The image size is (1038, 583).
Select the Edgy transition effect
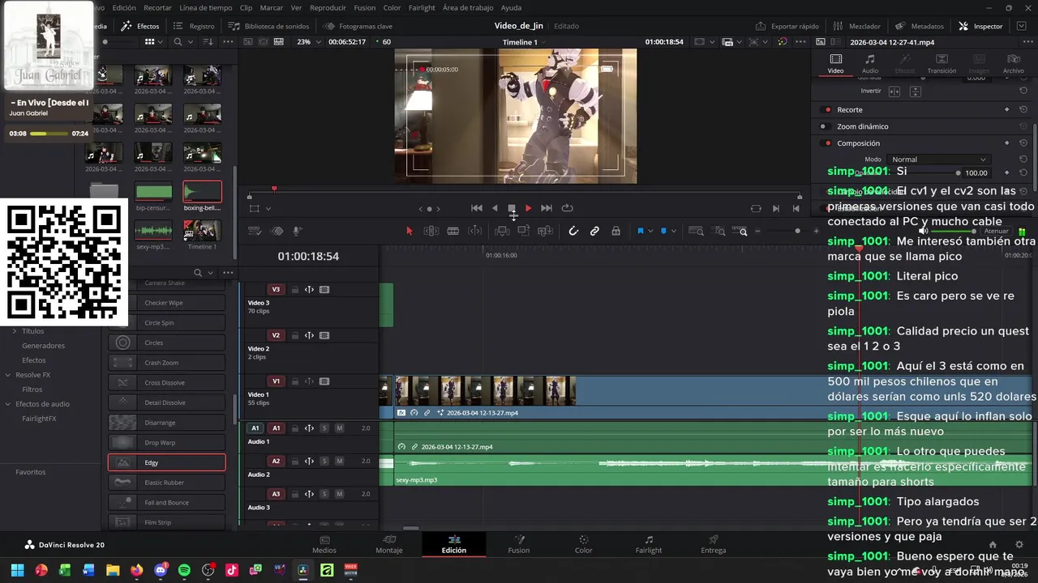(167, 463)
